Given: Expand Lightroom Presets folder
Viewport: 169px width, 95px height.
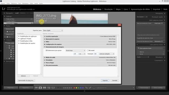Looking at the screenshot, I should point(19,39).
